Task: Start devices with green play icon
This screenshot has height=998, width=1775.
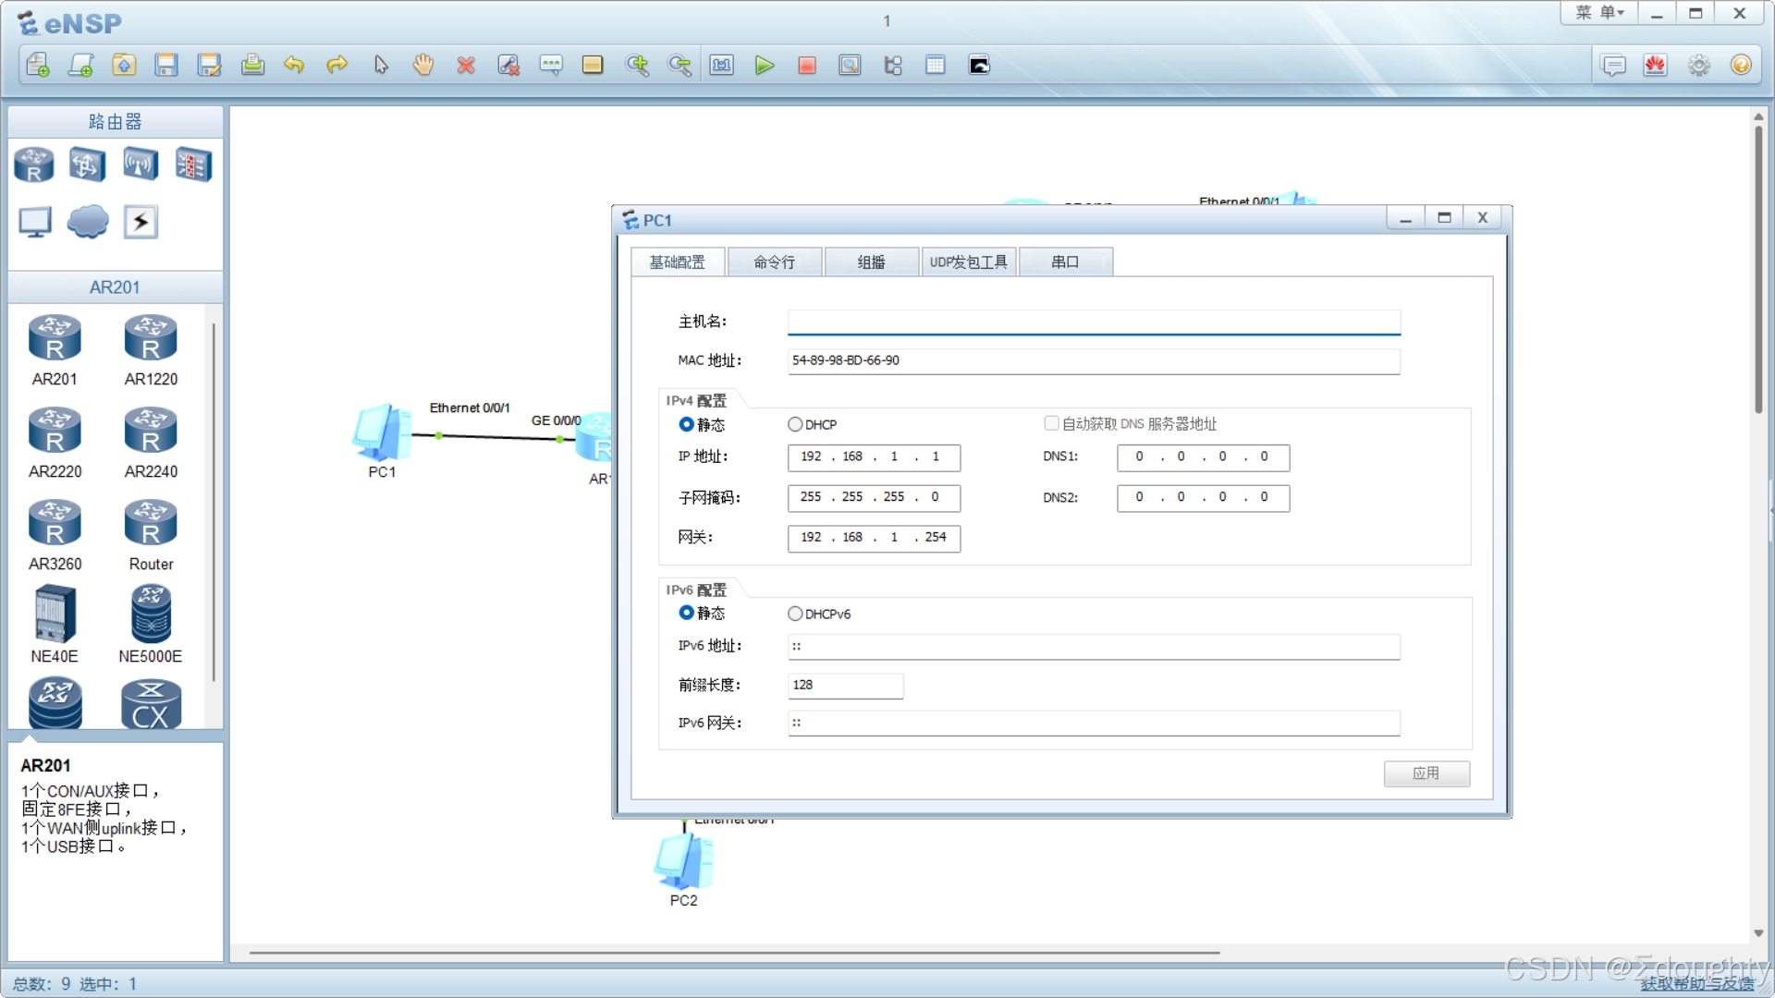Action: 764,65
